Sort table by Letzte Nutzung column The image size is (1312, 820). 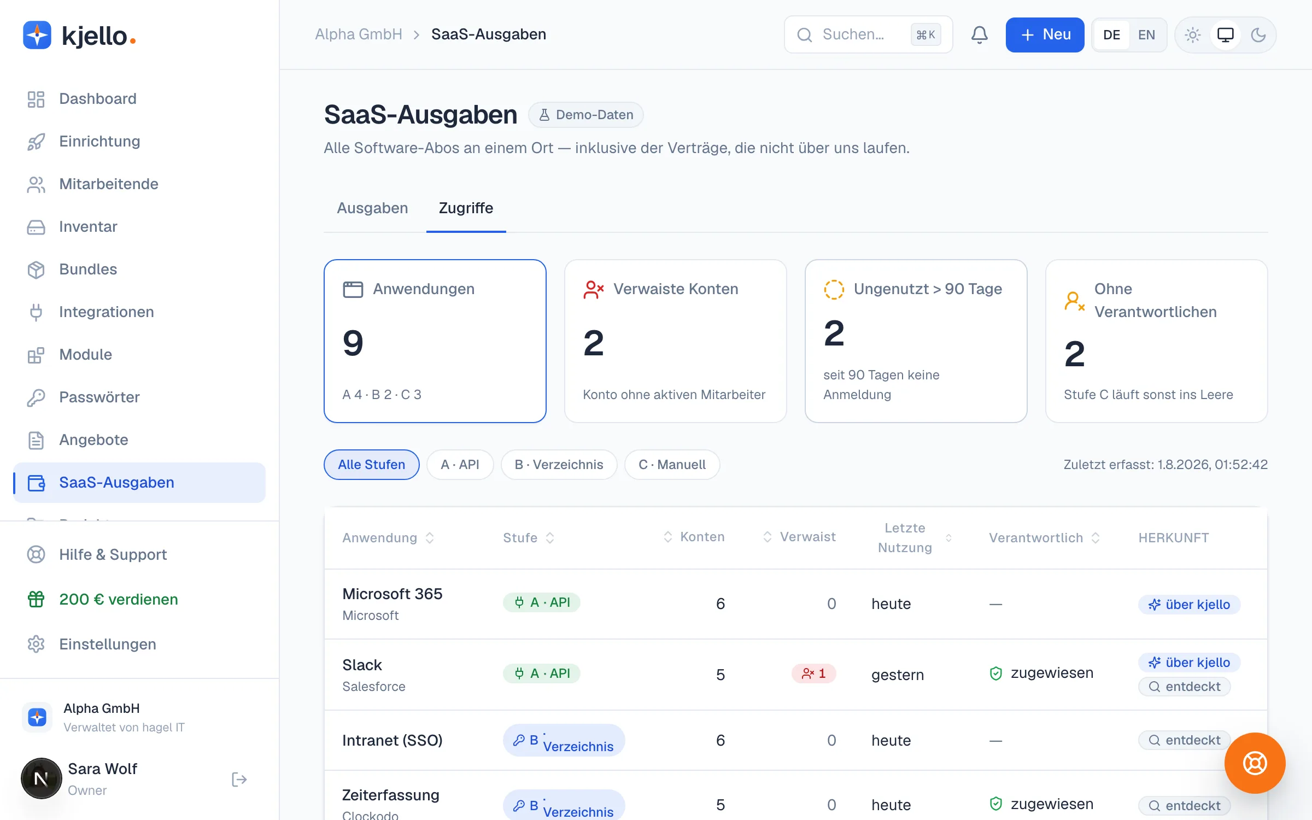click(x=913, y=538)
